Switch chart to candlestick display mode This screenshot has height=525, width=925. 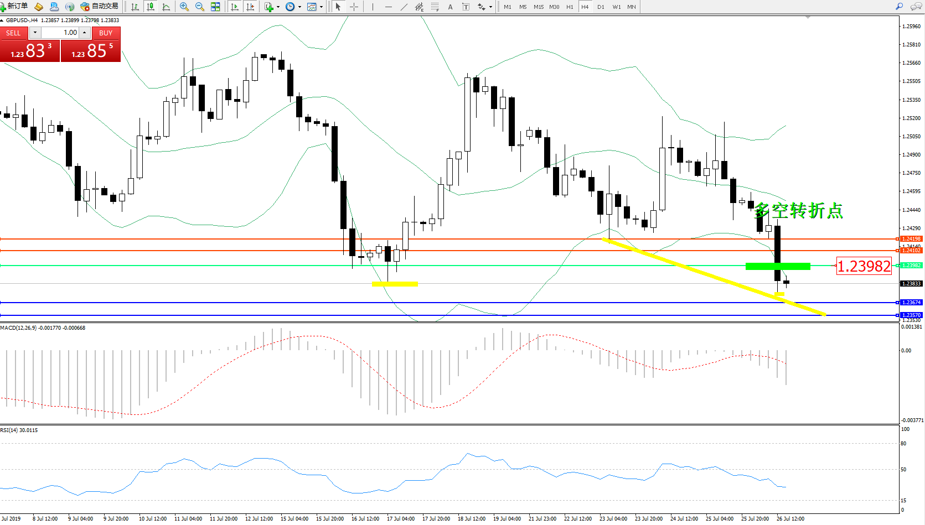(151, 7)
